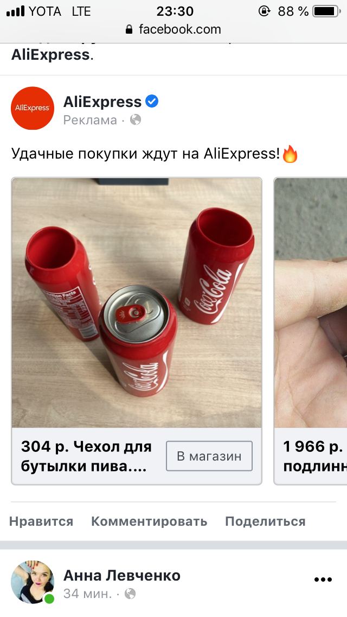
Task: Tap the globe icon next to 34 мин.
Action: [x=130, y=594]
